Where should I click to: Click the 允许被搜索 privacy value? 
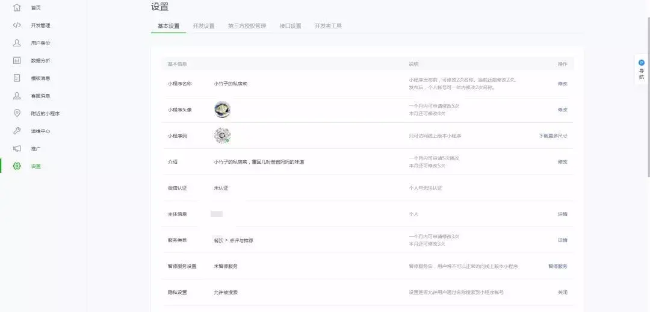point(226,293)
